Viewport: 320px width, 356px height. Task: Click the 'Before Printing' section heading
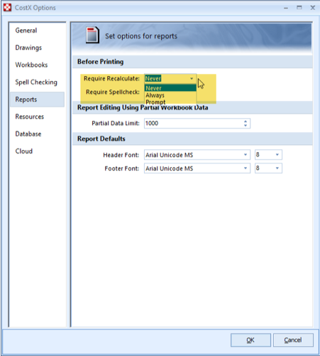coord(100,62)
